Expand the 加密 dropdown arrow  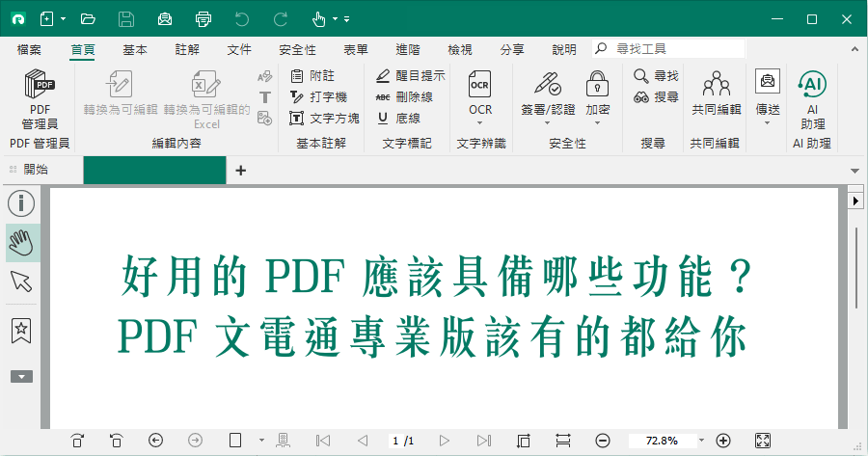tap(597, 122)
